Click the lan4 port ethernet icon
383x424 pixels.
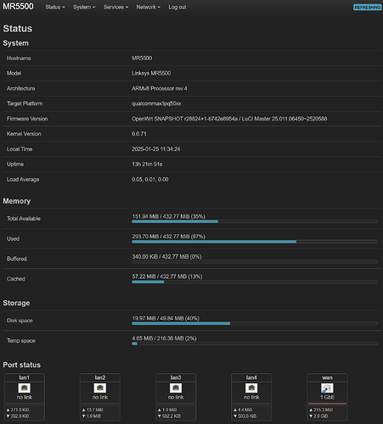point(251,388)
